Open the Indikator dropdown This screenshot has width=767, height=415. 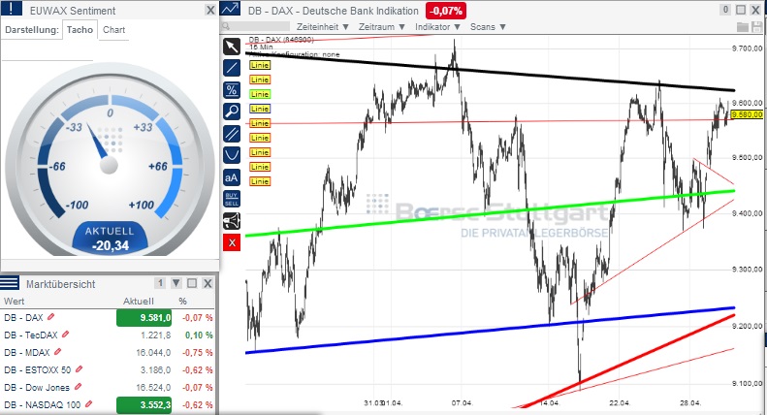click(437, 27)
